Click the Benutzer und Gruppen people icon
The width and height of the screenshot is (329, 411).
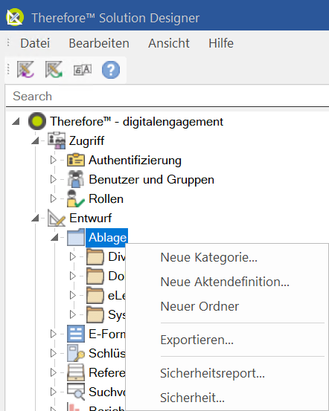76,179
